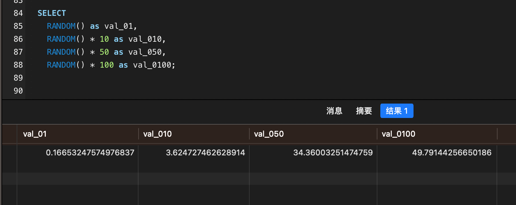Click the cell containing 3.624727462628914
This screenshot has width=516, height=205.
205,153
